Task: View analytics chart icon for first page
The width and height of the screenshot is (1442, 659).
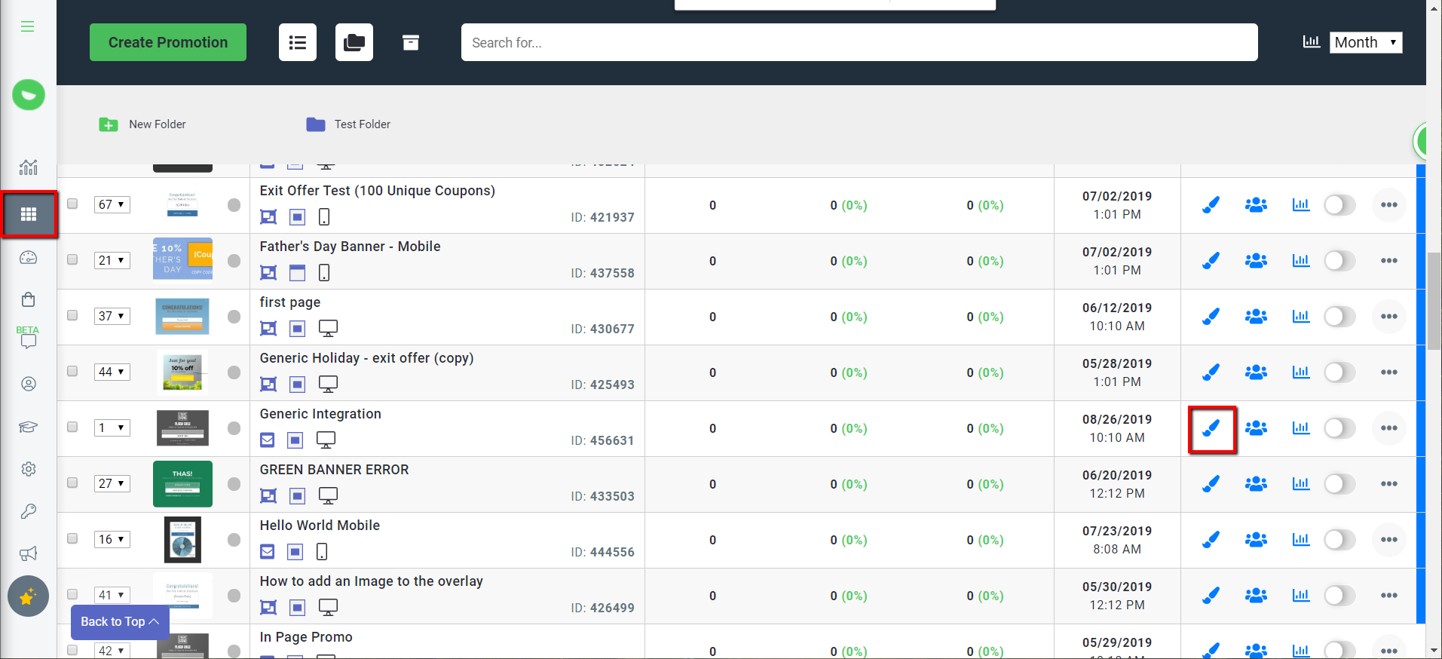Action: tap(1300, 317)
